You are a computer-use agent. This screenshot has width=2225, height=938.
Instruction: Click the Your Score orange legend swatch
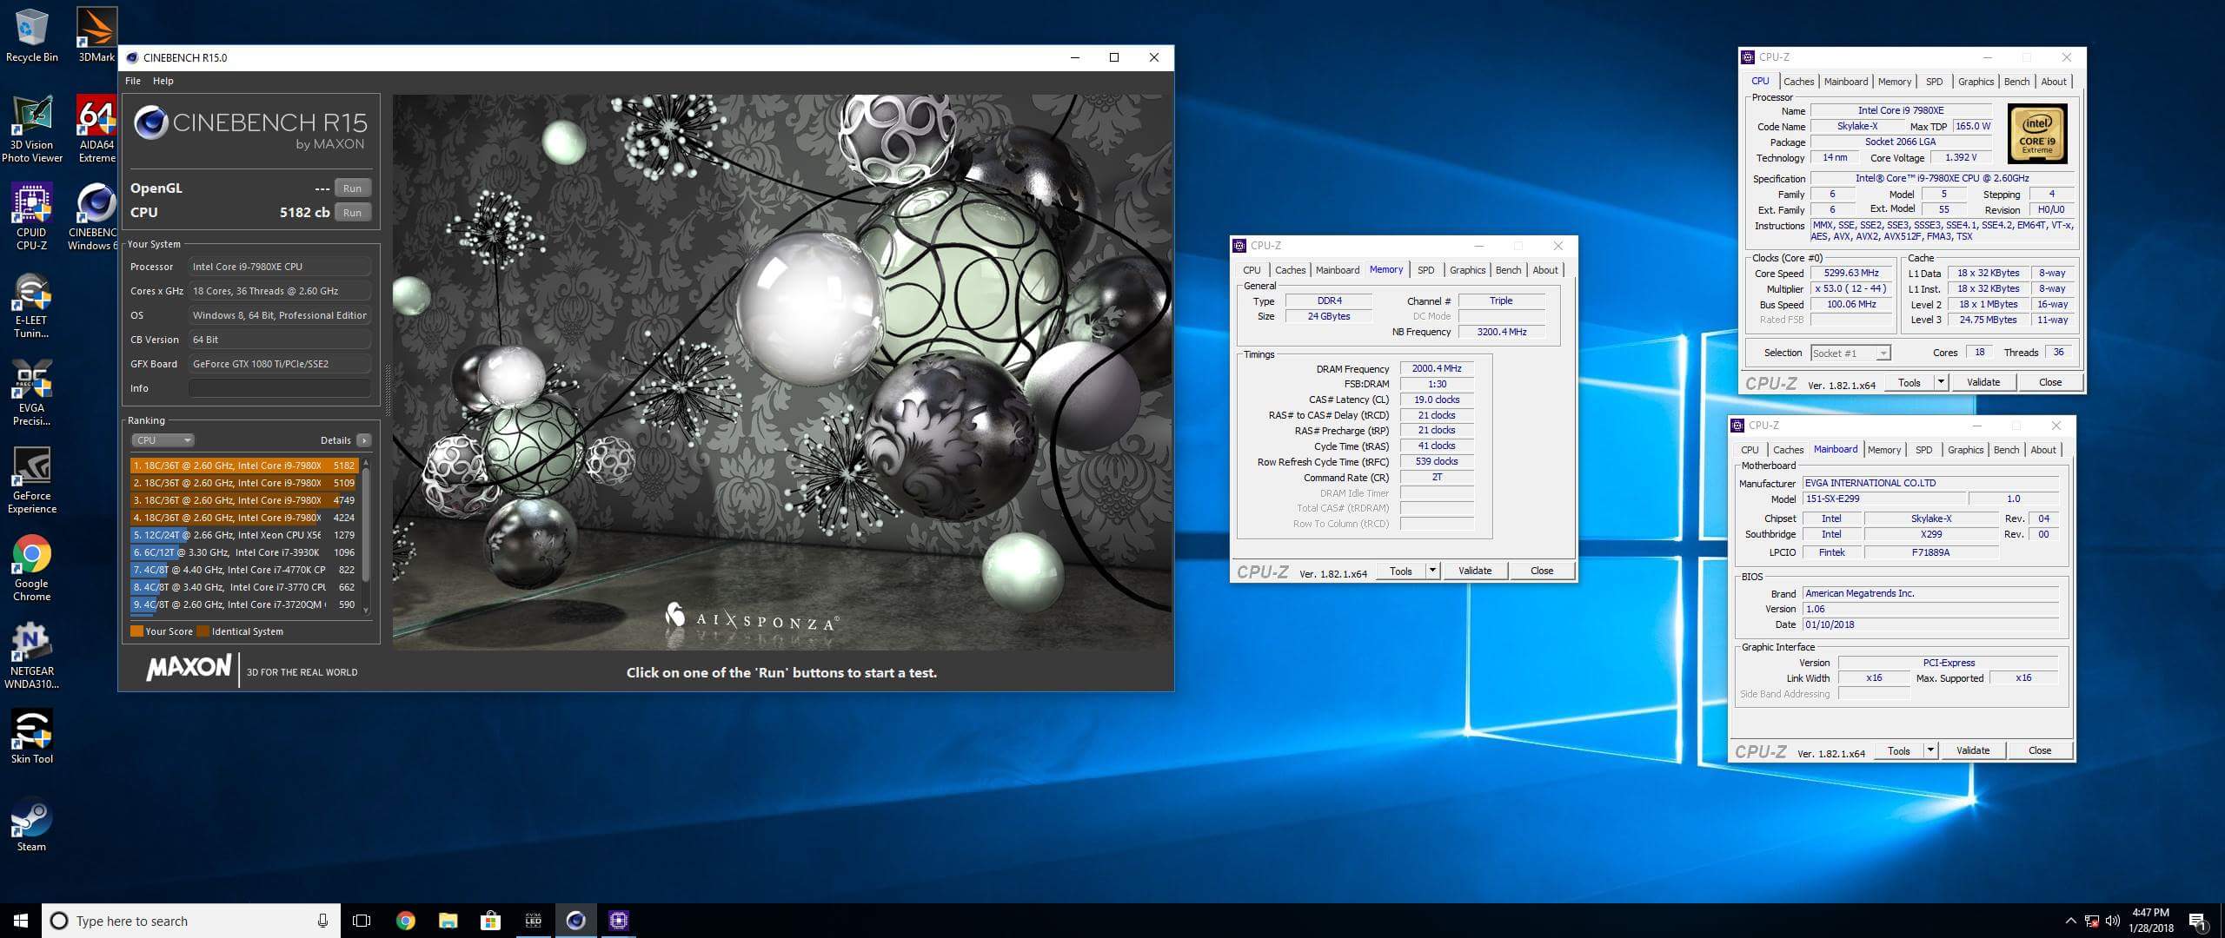[x=136, y=631]
